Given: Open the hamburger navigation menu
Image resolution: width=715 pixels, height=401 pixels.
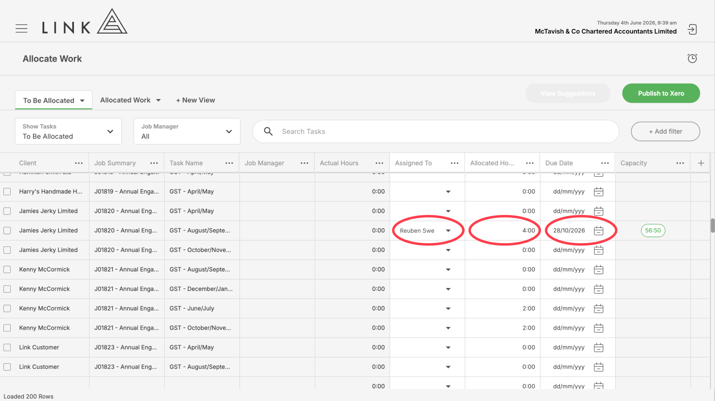Looking at the screenshot, I should coord(21,28).
